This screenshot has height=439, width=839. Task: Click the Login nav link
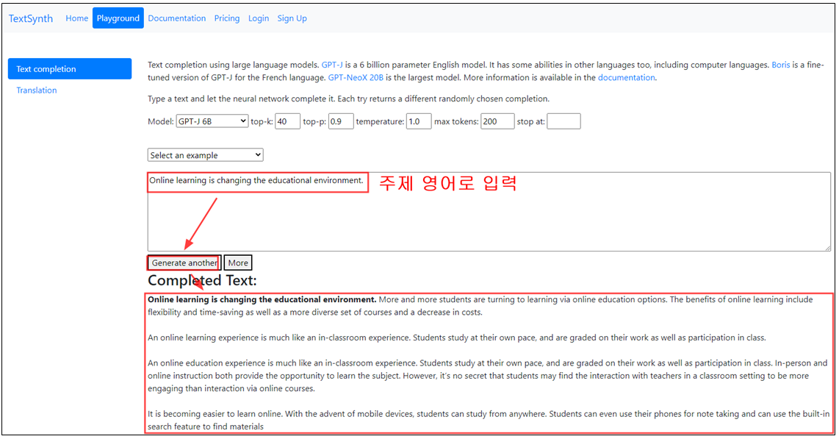coord(259,18)
